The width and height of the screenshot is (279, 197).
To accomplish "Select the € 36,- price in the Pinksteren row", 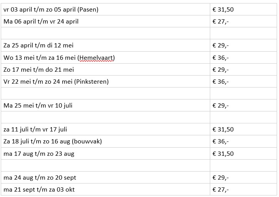I will (221, 82).
